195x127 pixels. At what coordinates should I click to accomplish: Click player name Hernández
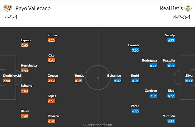click(x=29, y=65)
